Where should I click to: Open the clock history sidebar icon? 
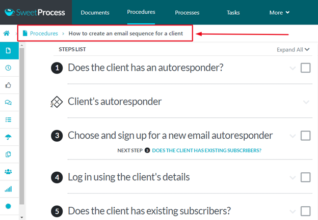click(8, 68)
